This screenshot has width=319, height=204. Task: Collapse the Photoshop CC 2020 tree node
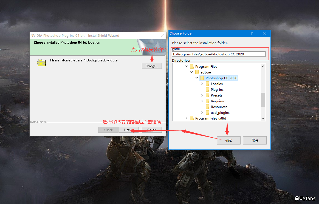pyautogui.click(x=197, y=78)
